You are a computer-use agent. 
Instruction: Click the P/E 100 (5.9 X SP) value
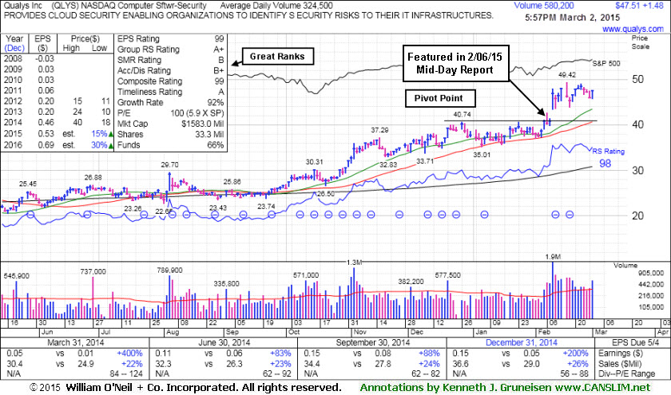click(x=197, y=113)
